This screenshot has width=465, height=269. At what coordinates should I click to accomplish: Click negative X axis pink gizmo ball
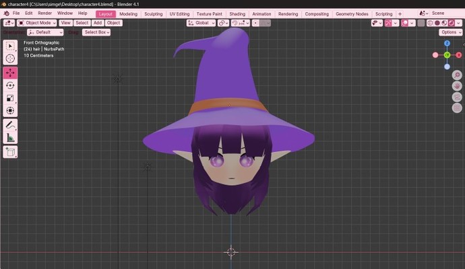point(435,55)
